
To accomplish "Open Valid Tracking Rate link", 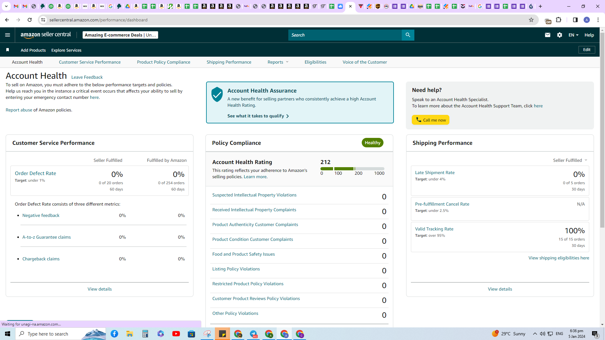I will point(434,229).
